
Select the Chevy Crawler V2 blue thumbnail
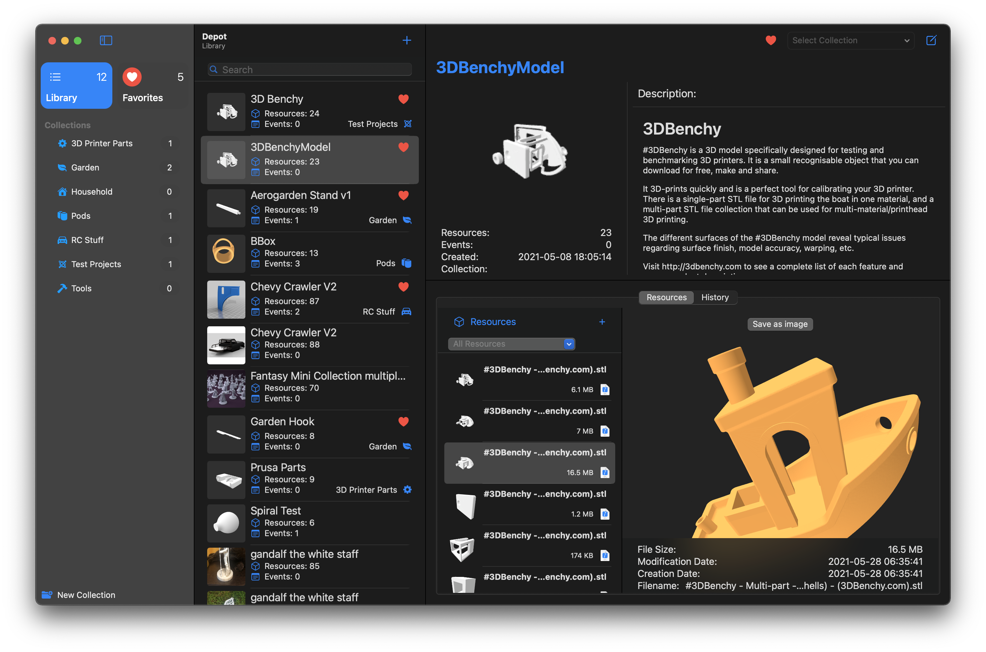(x=226, y=299)
